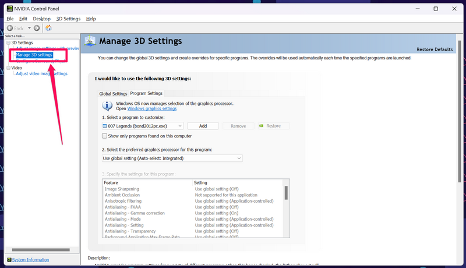Click the NVIDIA logo in the title bar
Image resolution: width=466 pixels, height=268 pixels.
(7, 9)
